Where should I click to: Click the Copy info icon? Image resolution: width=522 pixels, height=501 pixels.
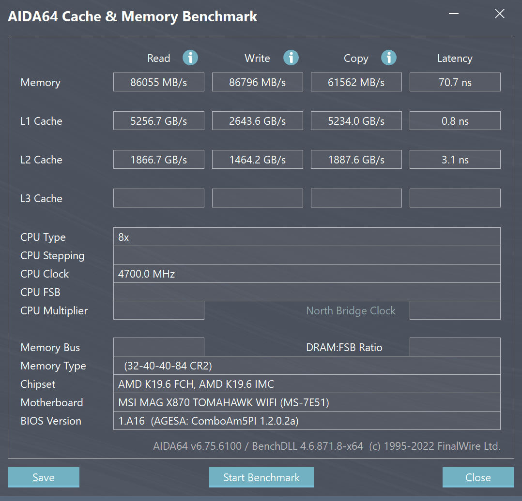tap(388, 58)
